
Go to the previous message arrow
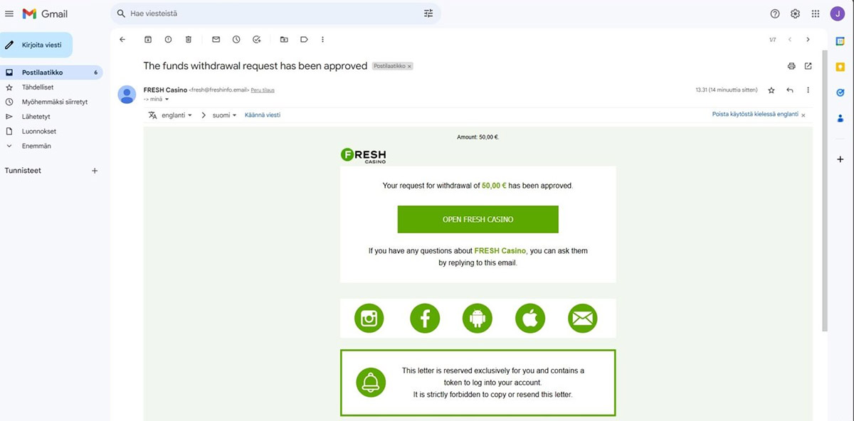tap(790, 40)
